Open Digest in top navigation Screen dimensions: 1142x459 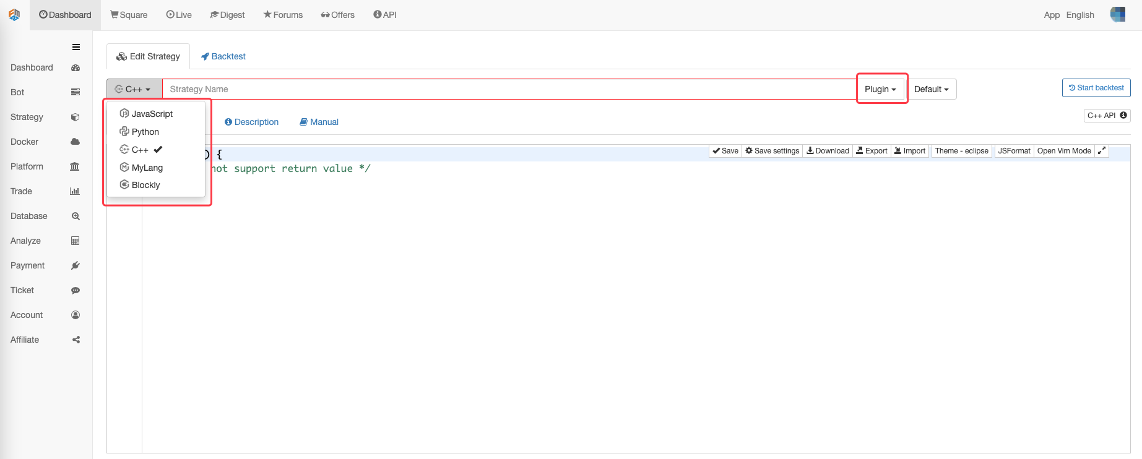[x=227, y=15]
